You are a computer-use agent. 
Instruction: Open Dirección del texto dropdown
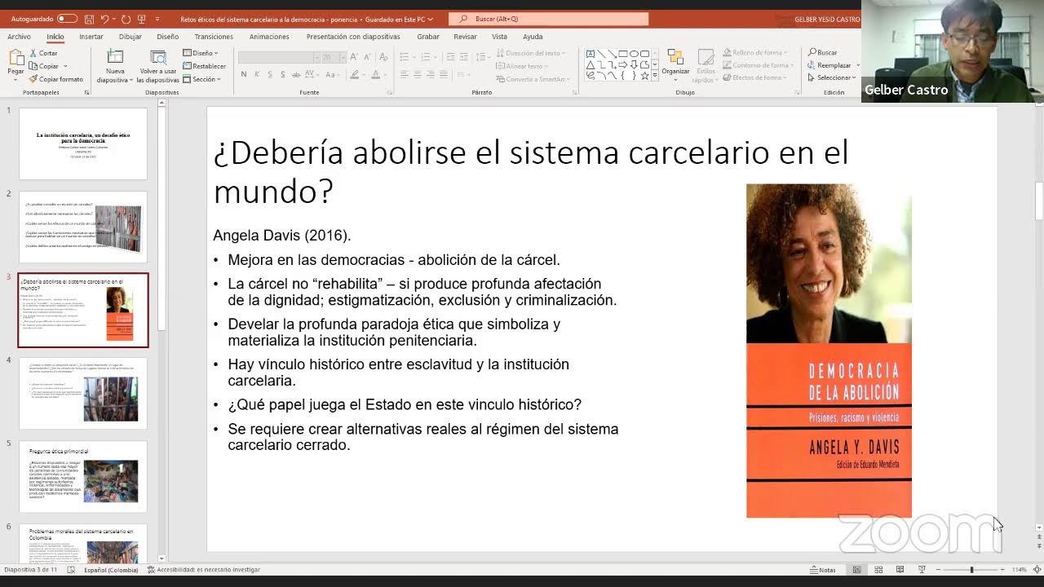(x=531, y=53)
